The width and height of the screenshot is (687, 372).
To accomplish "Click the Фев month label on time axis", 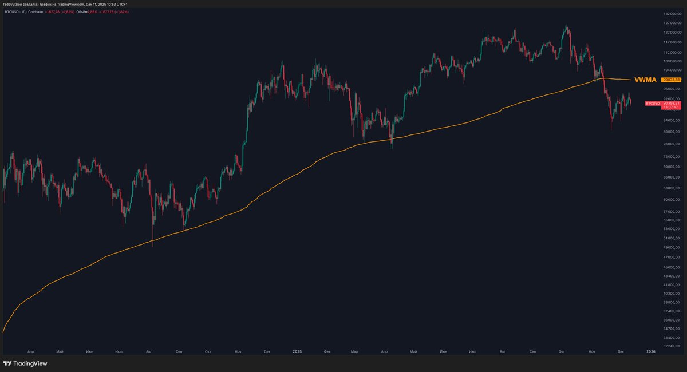I will tap(327, 351).
